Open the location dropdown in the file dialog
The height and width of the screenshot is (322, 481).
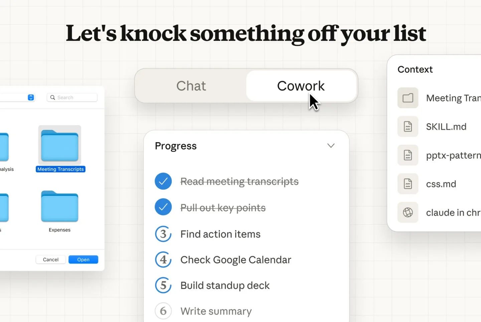pos(30,97)
